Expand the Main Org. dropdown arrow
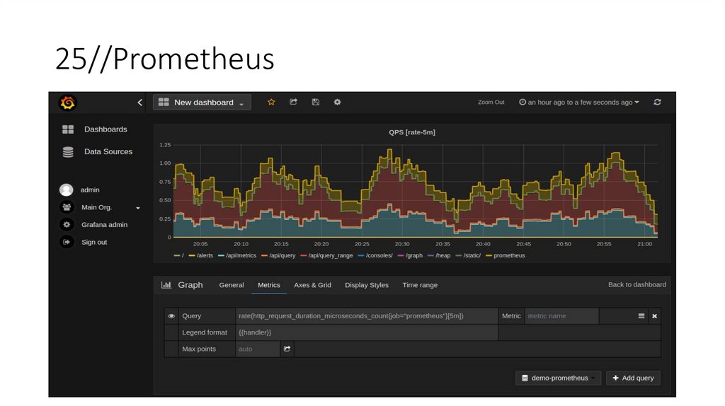The width and height of the screenshot is (725, 406). [138, 208]
